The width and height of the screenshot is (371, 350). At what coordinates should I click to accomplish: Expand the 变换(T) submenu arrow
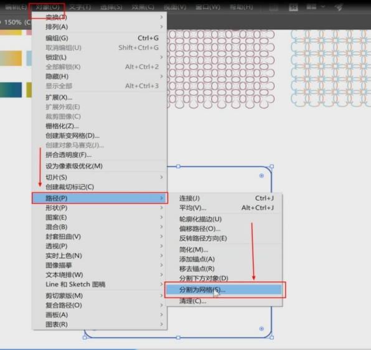click(x=161, y=17)
